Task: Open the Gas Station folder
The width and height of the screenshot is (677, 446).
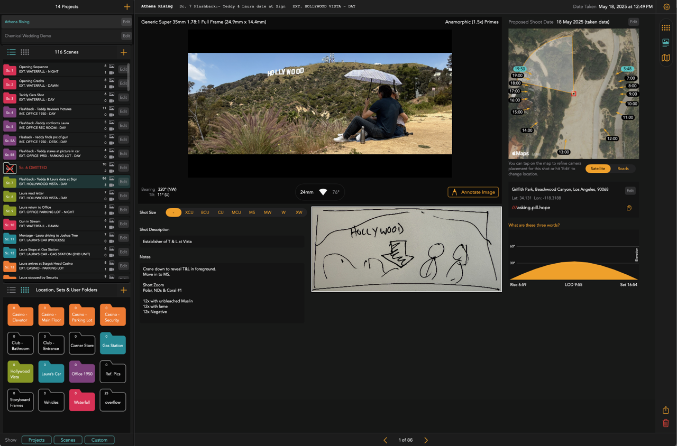Action: pos(113,345)
